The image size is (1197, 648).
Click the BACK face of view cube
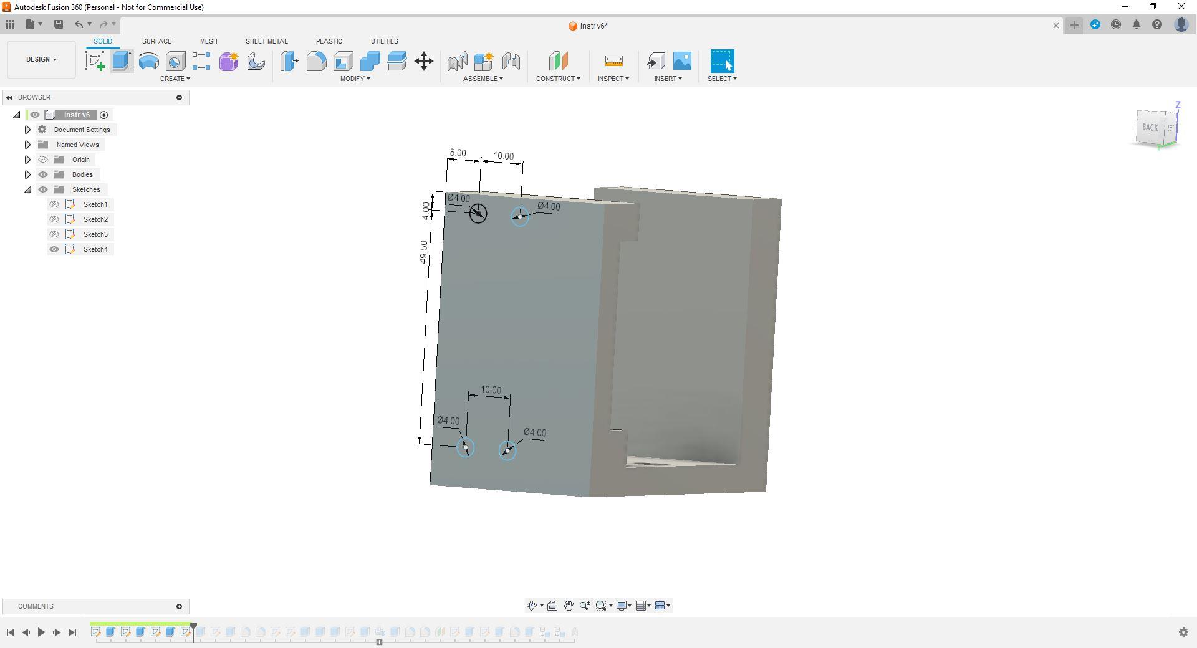pos(1150,128)
